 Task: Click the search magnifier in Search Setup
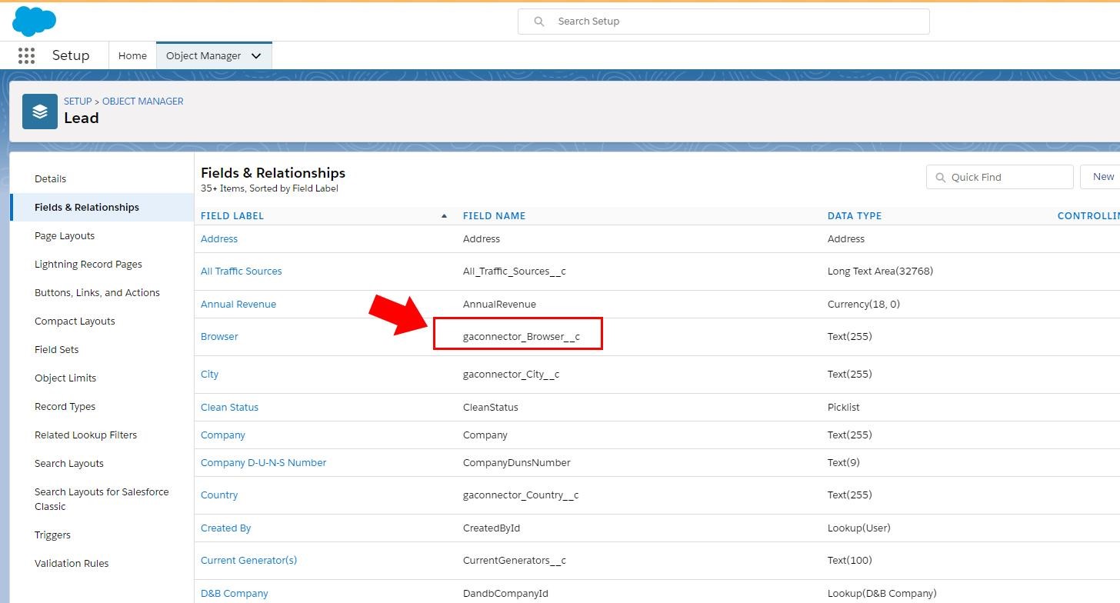(539, 22)
